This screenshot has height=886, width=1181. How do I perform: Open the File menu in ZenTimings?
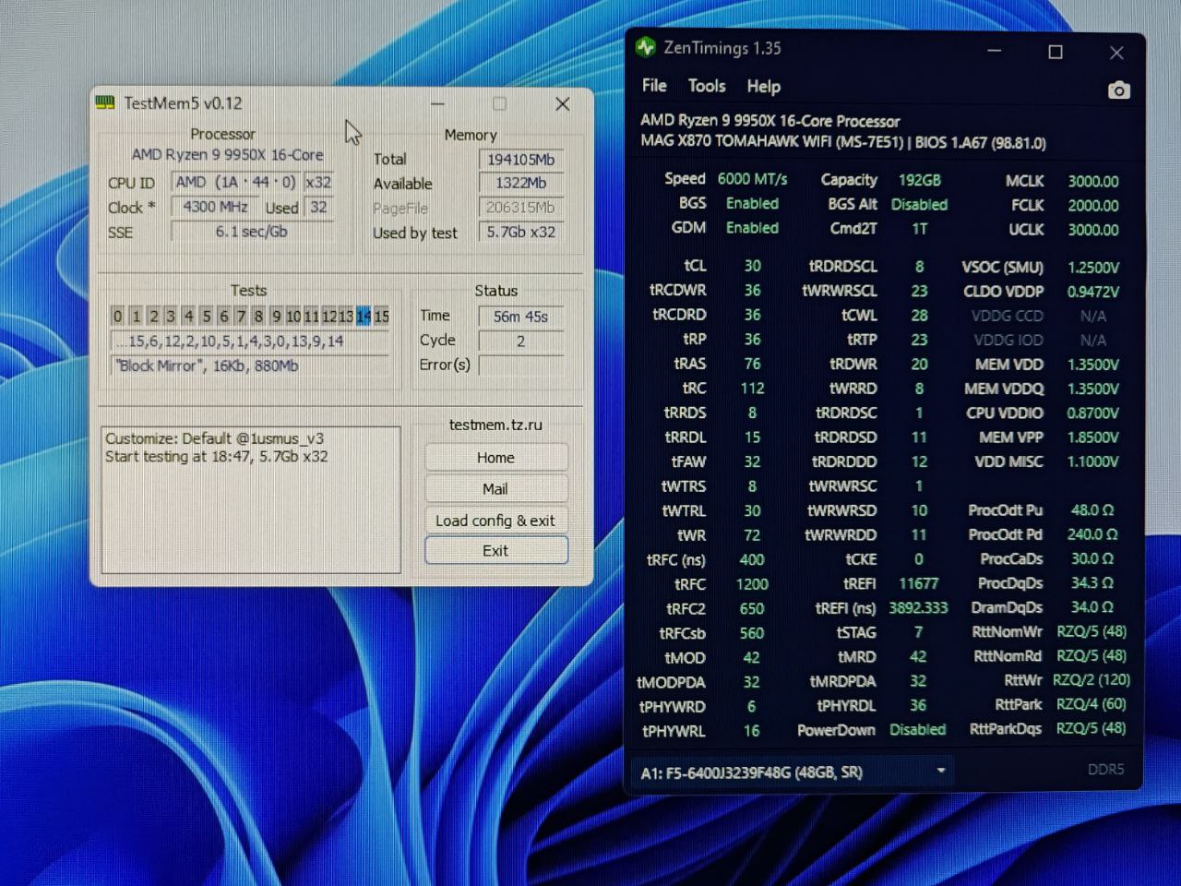(654, 86)
